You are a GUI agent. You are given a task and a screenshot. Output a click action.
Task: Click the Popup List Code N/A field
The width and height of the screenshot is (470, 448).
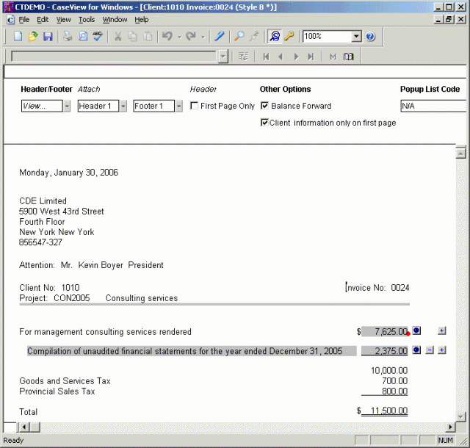coord(433,106)
